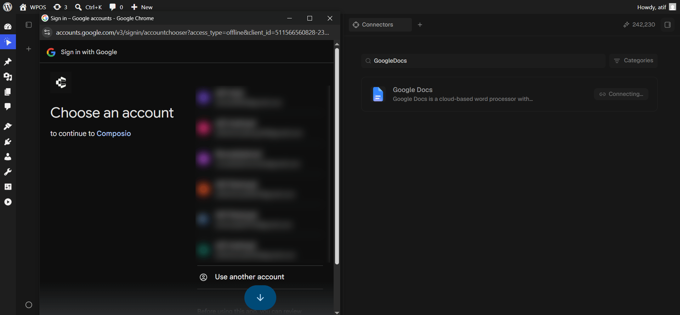Choose the account with pink avatar
Image resolution: width=680 pixels, height=315 pixels.
[259, 128]
